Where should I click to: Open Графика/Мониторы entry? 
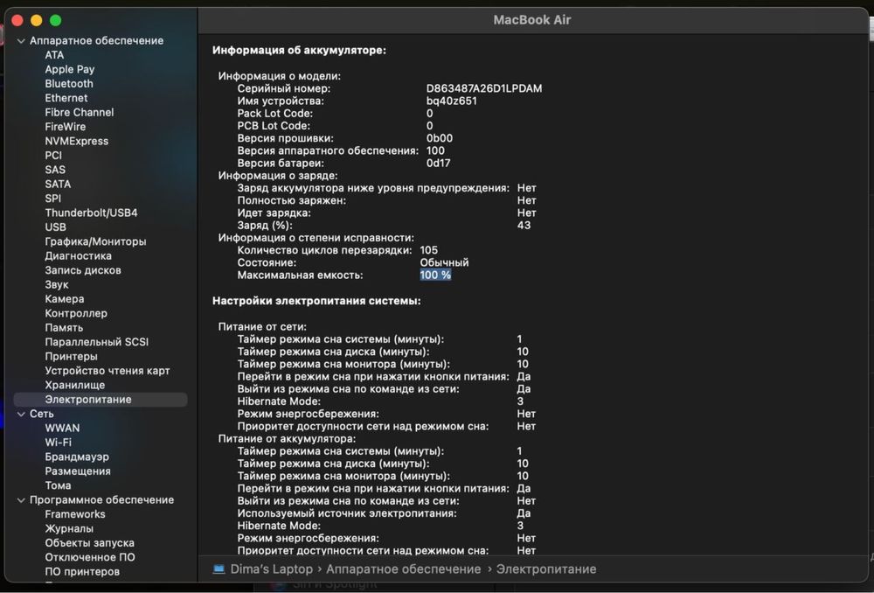(95, 241)
